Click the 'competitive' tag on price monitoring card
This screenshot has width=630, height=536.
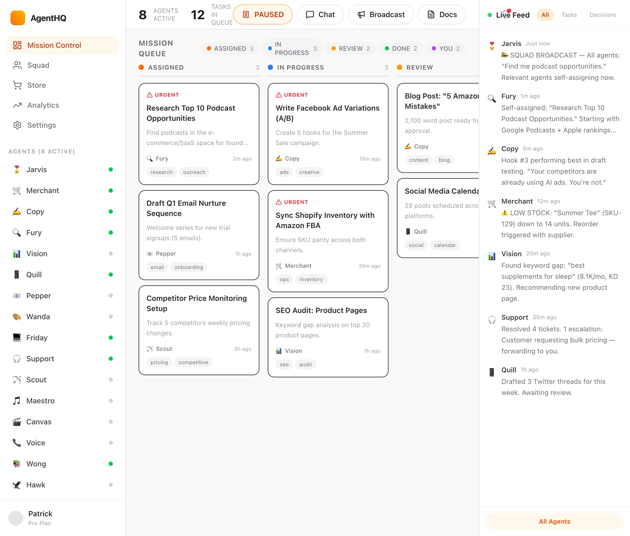point(193,362)
